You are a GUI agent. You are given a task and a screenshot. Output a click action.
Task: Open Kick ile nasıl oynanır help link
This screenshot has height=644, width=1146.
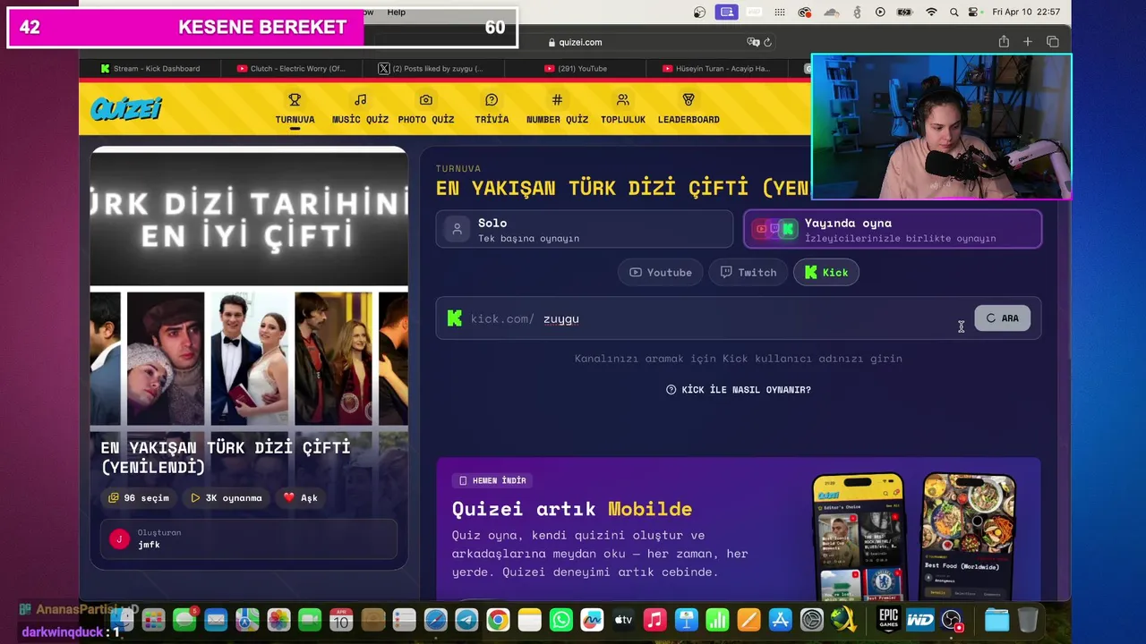[739, 390]
